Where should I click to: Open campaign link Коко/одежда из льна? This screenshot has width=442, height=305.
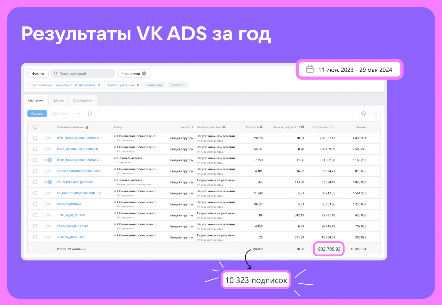click(73, 226)
